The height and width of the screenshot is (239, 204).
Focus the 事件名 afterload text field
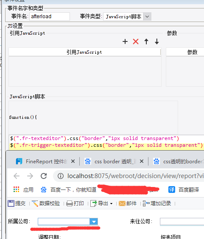tap(50, 16)
